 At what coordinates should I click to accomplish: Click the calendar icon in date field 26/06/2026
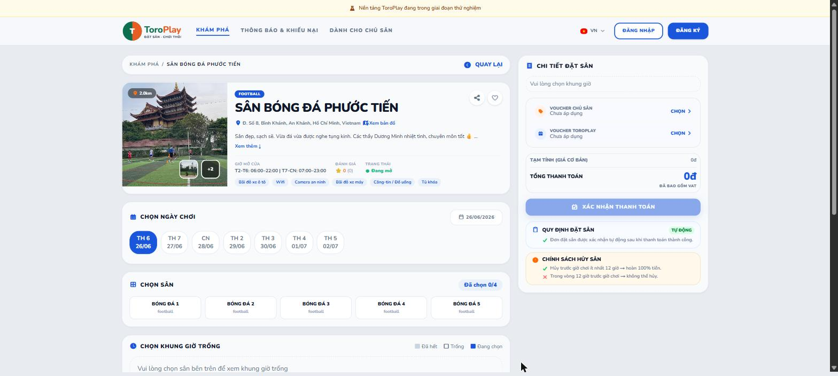click(x=461, y=217)
